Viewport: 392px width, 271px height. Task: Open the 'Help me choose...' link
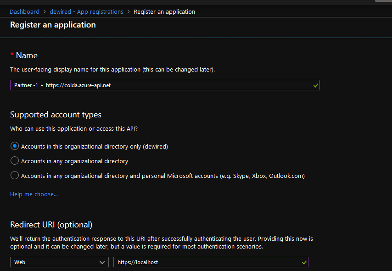[x=34, y=194]
